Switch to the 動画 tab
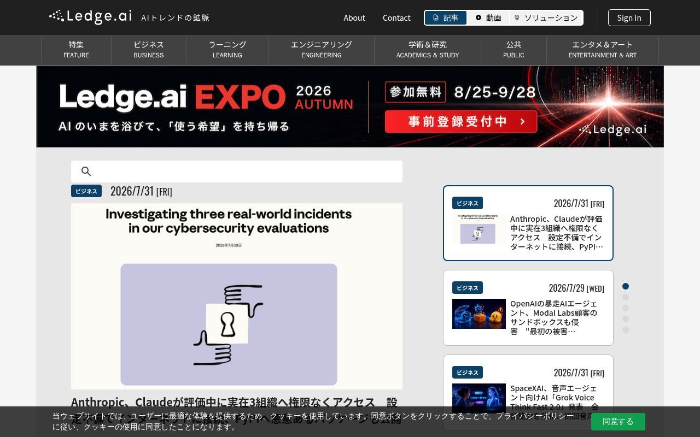The width and height of the screenshot is (700, 437). point(488,17)
